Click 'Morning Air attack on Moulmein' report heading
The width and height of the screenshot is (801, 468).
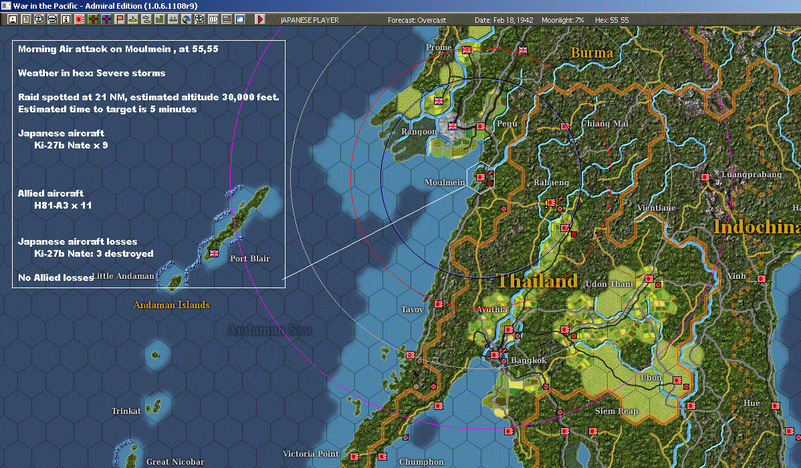point(118,49)
